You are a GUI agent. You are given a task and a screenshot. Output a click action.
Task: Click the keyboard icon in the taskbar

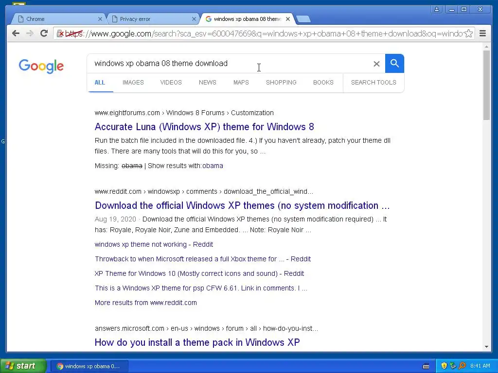coord(426,366)
